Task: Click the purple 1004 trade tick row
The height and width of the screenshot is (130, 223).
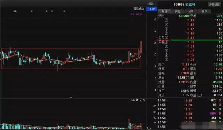Action: pos(190,114)
